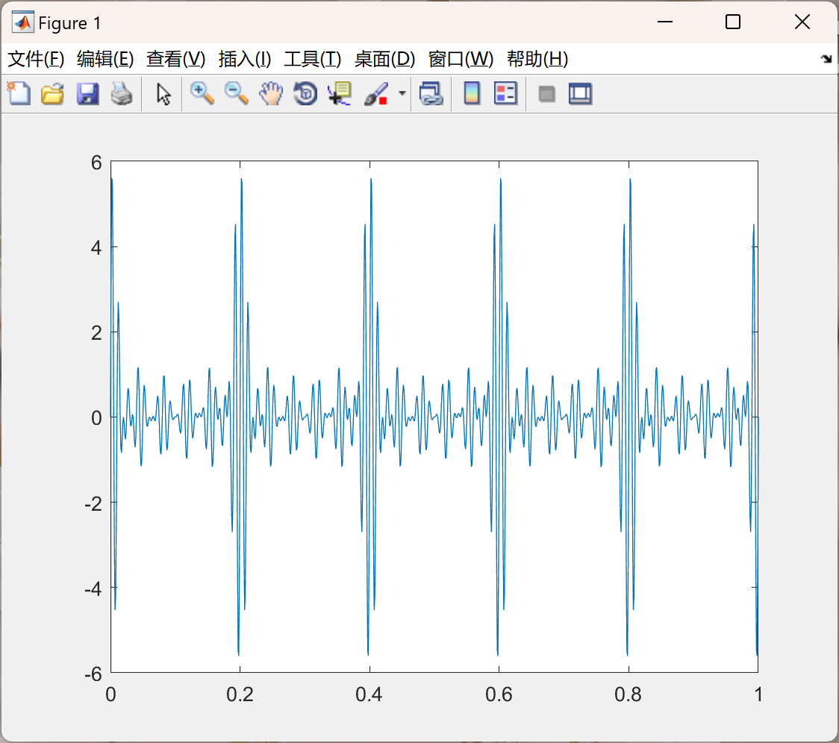The image size is (839, 743).
Task: Click the signal peak near x equals 0.4
Action: (x=371, y=179)
